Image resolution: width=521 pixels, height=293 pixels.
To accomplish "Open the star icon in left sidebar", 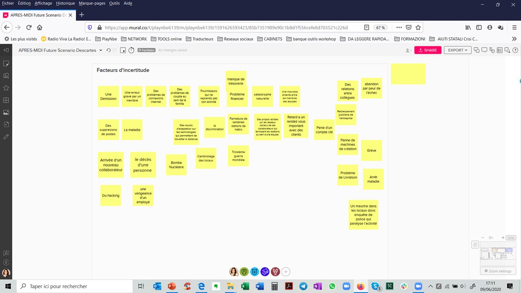I will click(x=6, y=88).
